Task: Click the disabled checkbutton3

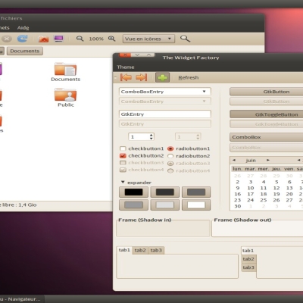Action: pos(123,163)
